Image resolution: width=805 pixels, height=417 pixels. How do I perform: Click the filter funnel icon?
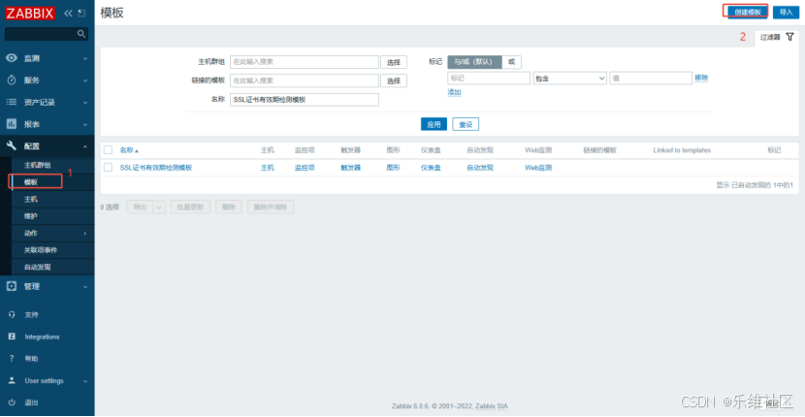pos(789,37)
